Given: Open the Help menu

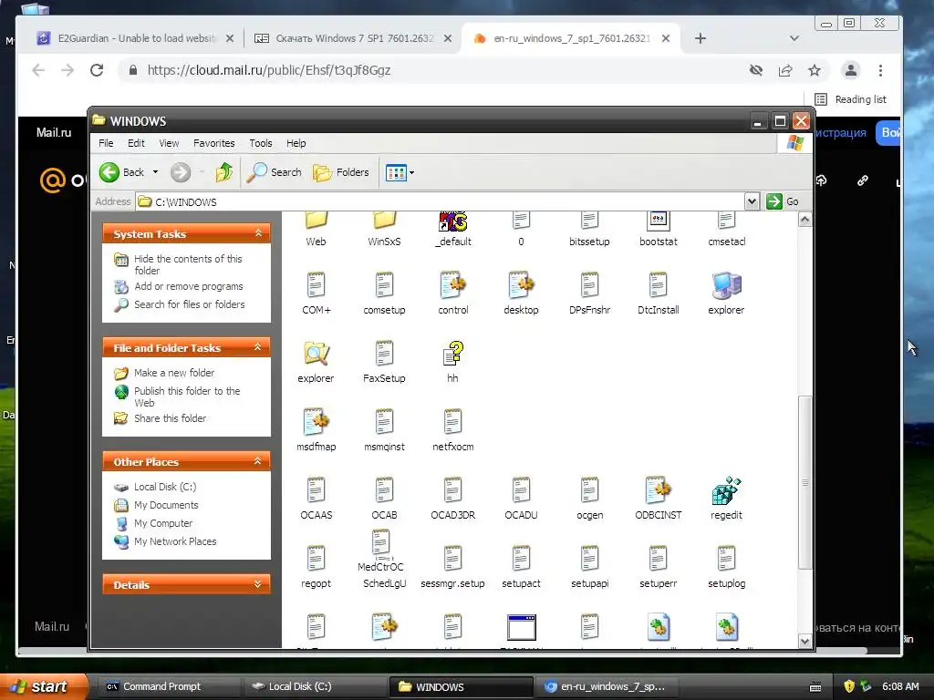Looking at the screenshot, I should click(x=296, y=143).
